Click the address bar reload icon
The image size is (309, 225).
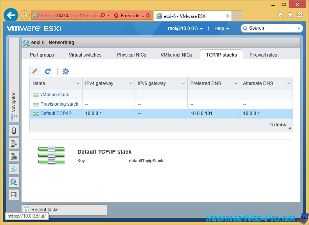[x=148, y=15]
